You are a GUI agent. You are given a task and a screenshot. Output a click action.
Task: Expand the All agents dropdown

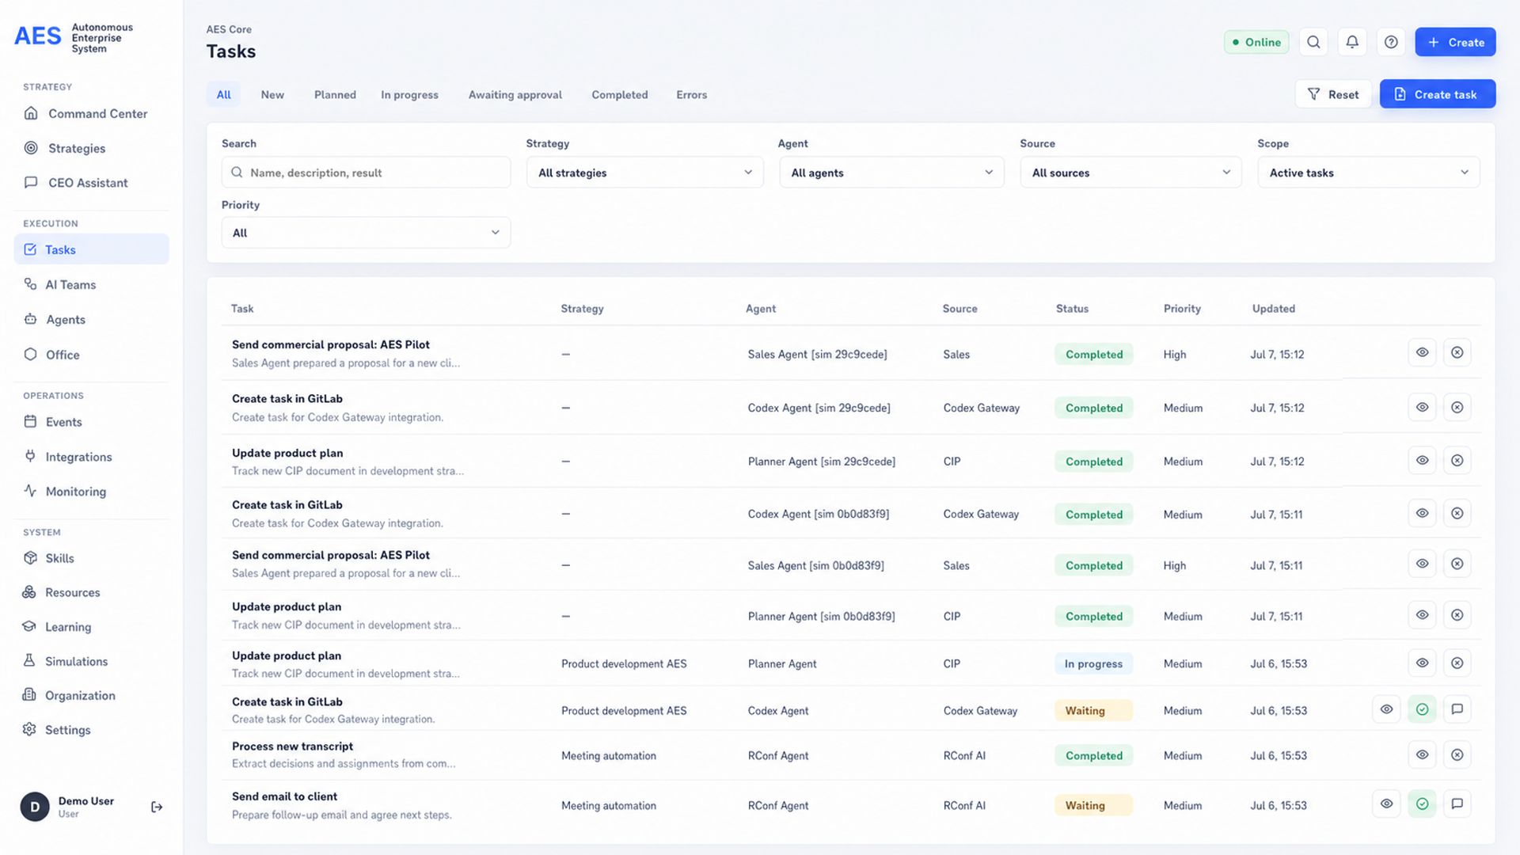click(x=891, y=173)
